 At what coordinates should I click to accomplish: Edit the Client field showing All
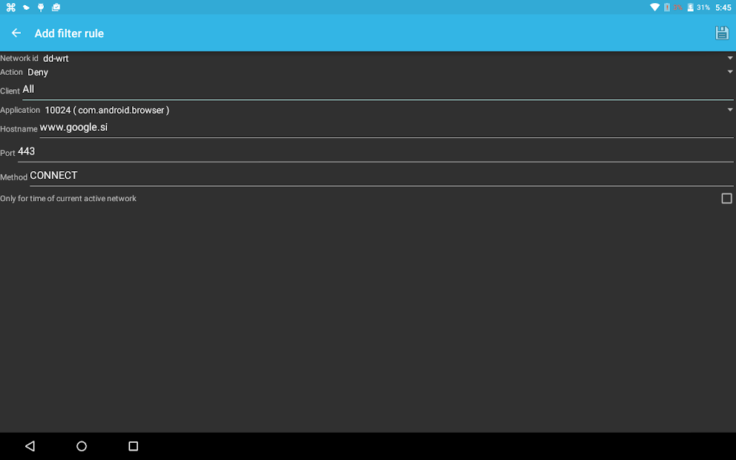(x=378, y=90)
